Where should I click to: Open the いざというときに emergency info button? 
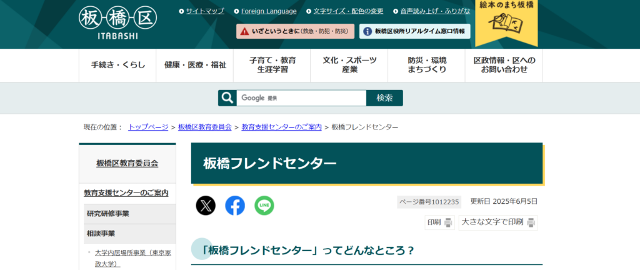tap(295, 31)
